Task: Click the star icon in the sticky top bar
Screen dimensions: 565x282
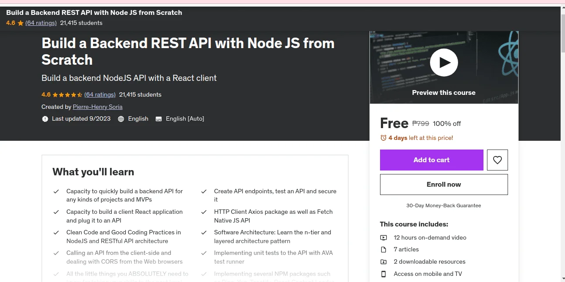Action: (x=21, y=23)
